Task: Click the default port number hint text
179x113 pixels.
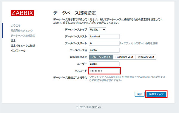Action: [x=139, y=43]
